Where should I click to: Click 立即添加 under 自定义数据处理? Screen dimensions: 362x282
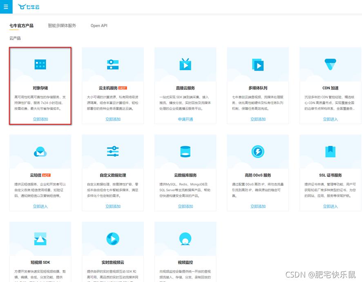coord(113,207)
